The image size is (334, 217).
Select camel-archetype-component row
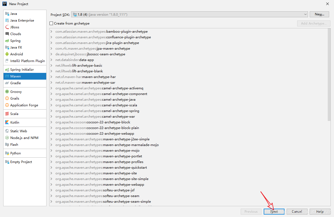pyautogui.click(x=188, y=94)
